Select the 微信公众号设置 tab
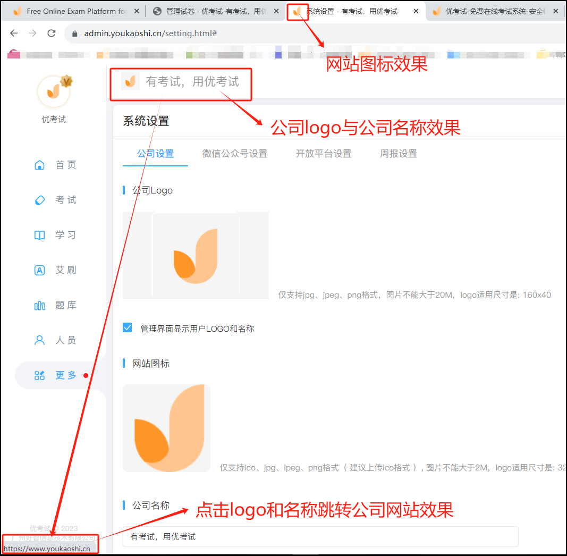The height and width of the screenshot is (556, 567). coord(235,154)
